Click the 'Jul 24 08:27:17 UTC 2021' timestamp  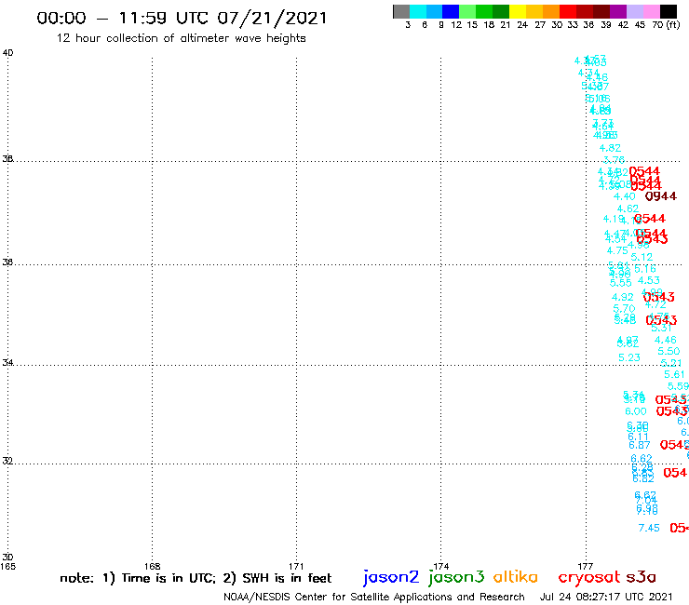(x=606, y=598)
